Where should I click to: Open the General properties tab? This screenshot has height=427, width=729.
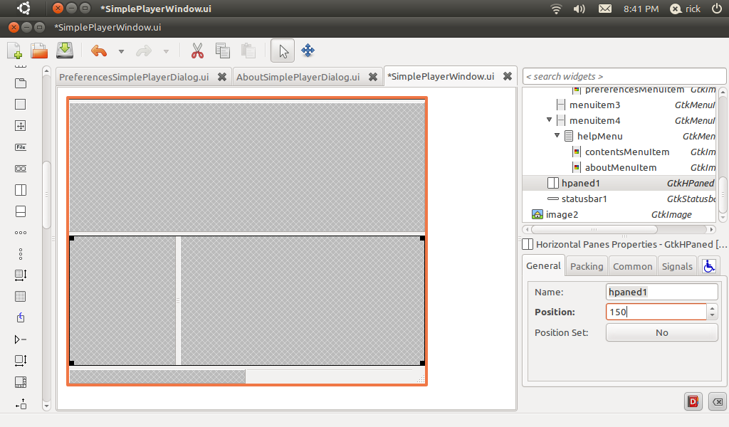click(x=543, y=265)
